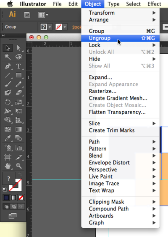The image size is (168, 237).
Task: Select the Hand tool
Action: coord(8,166)
